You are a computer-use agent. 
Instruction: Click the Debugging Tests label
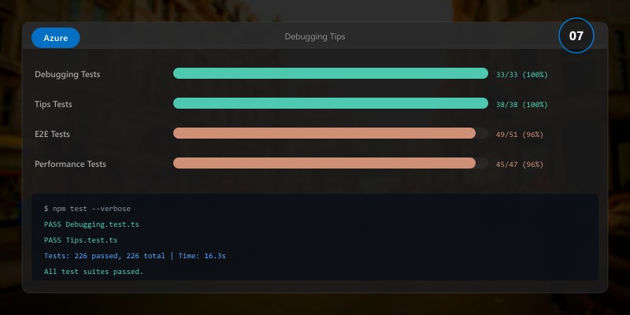[67, 74]
